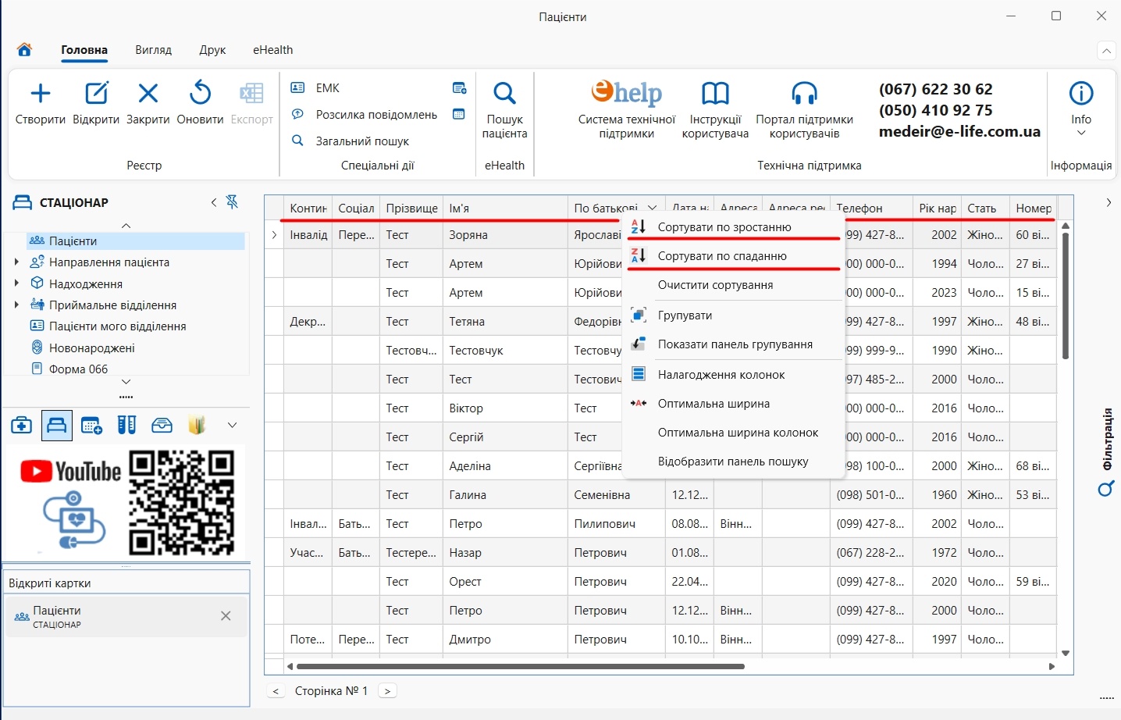Select the hospital bed module icon

[x=57, y=426]
